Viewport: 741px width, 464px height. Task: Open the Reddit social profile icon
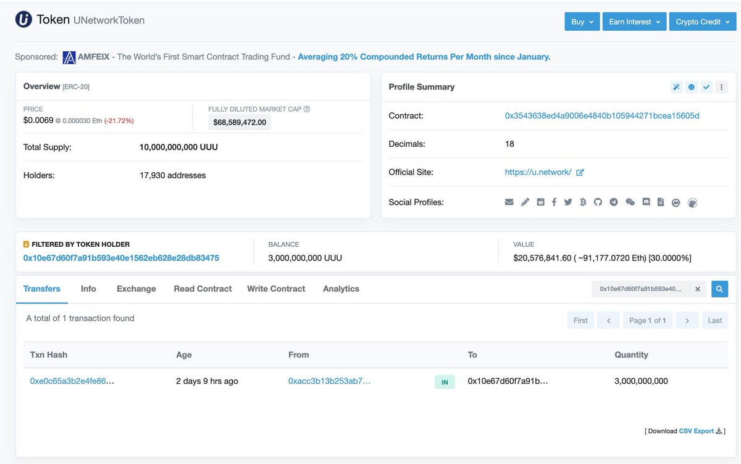click(x=540, y=202)
